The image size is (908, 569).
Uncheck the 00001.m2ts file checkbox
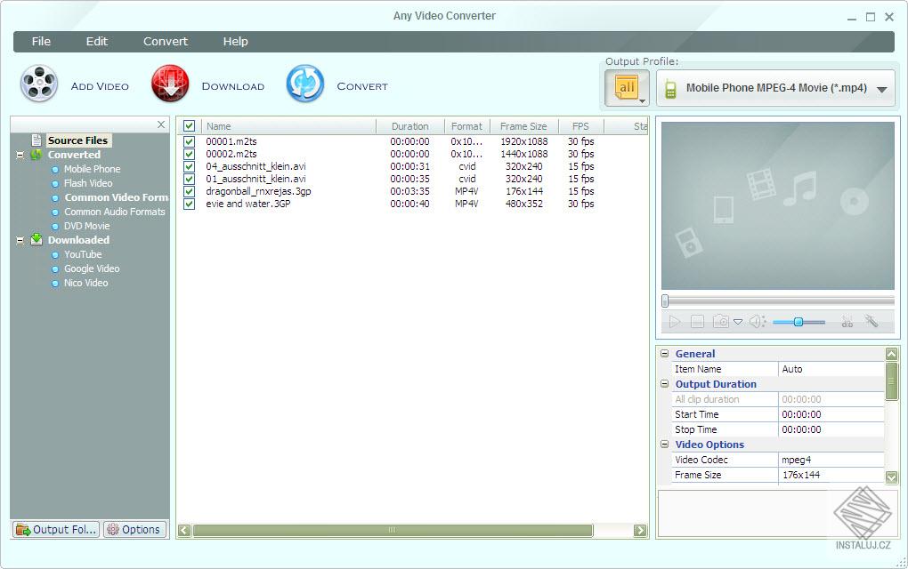coord(189,141)
